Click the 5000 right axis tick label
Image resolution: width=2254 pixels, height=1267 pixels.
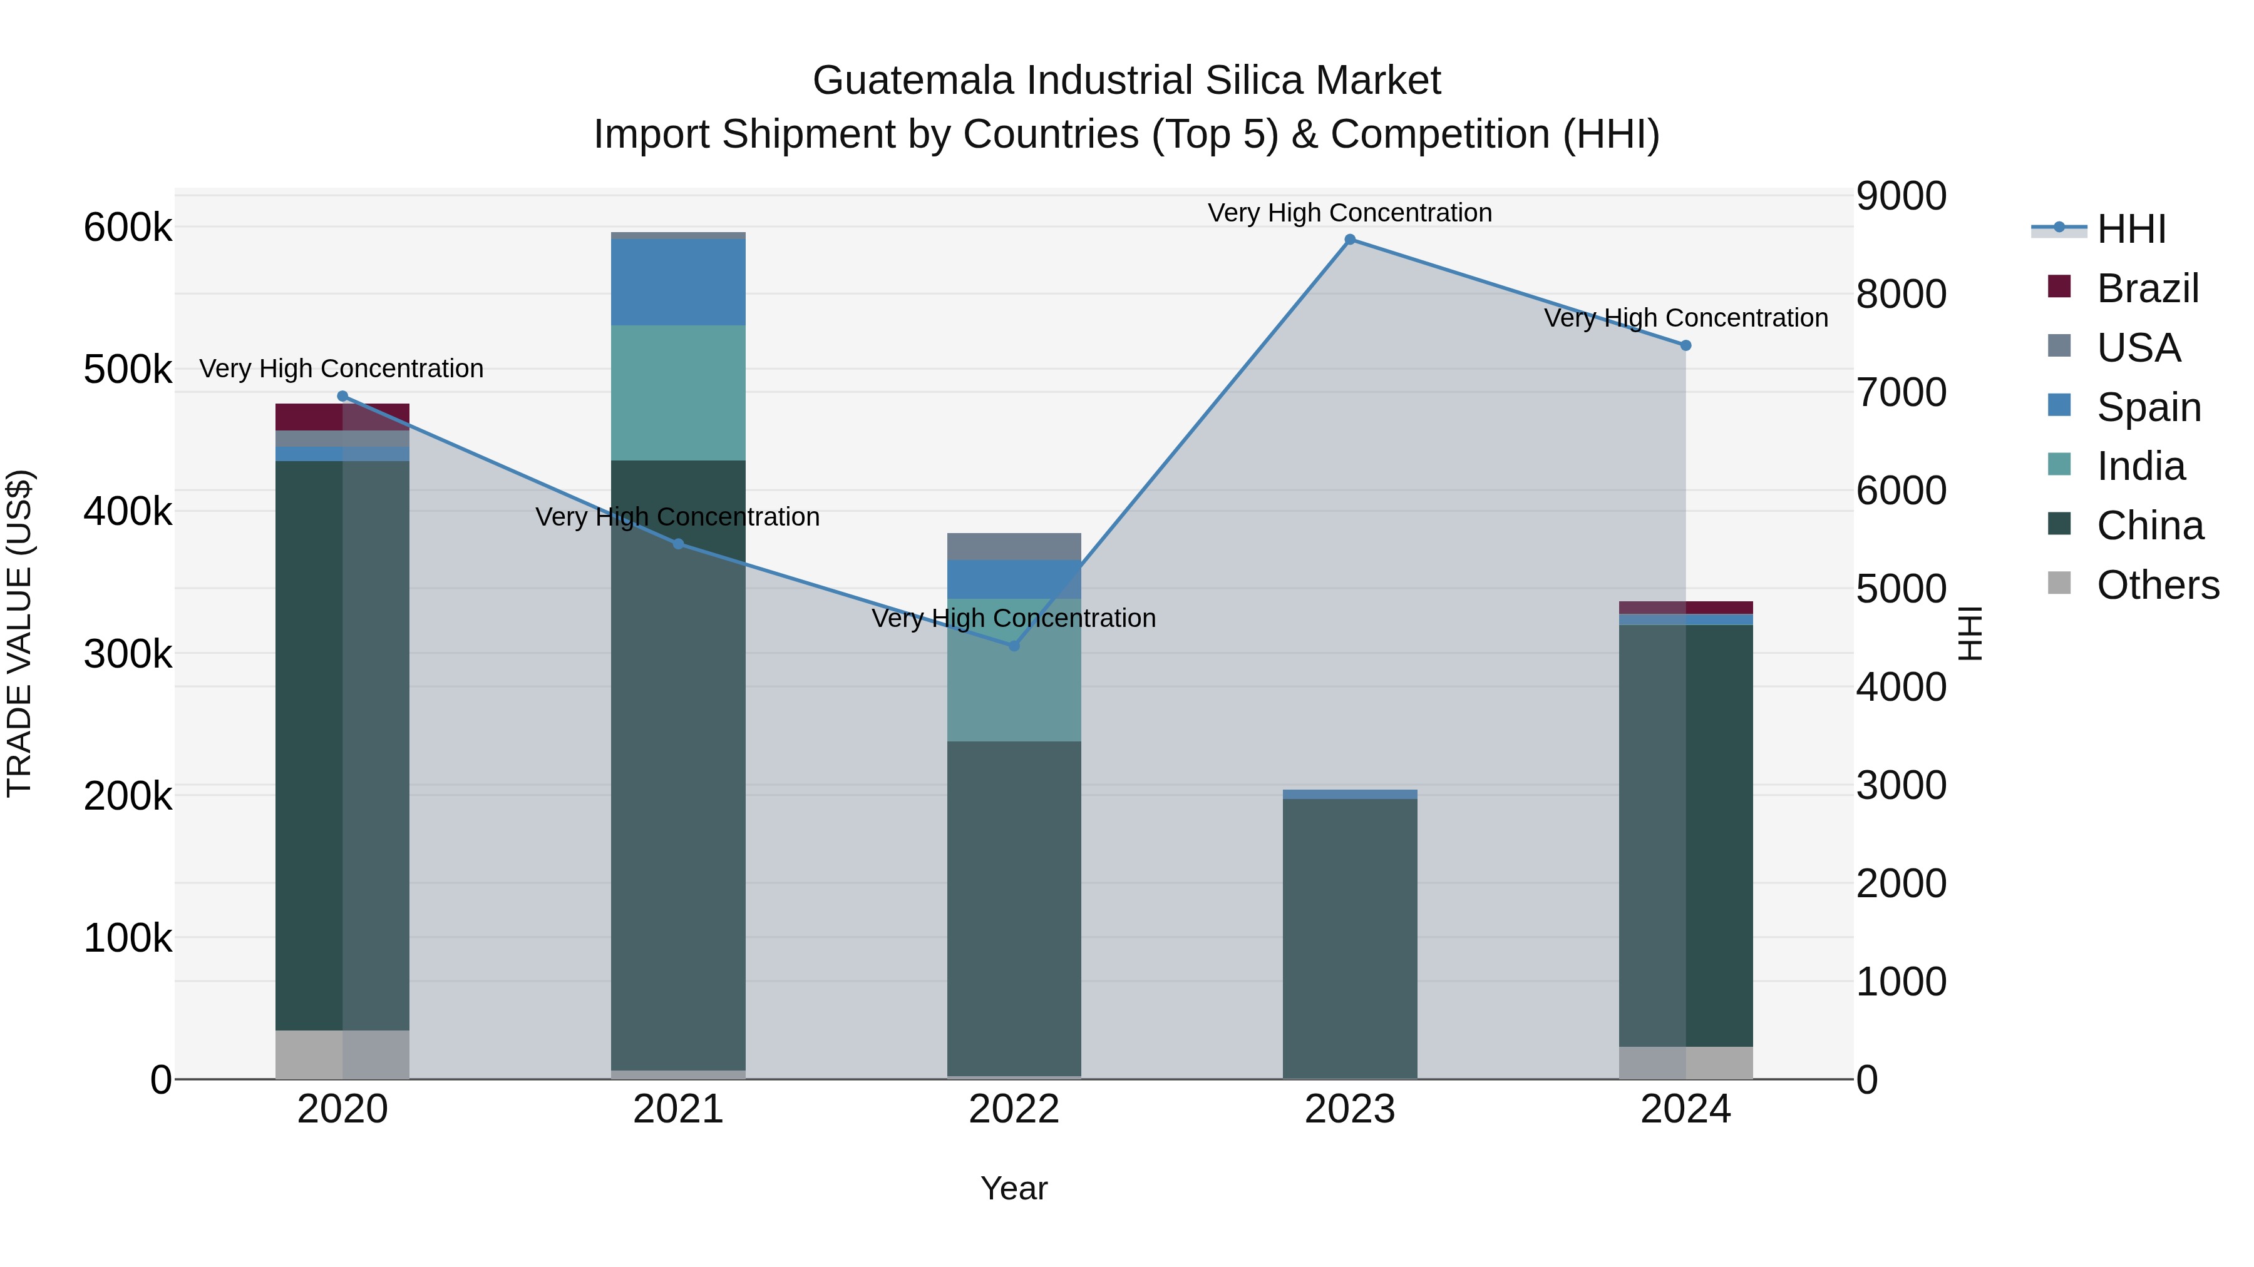(x=1901, y=589)
